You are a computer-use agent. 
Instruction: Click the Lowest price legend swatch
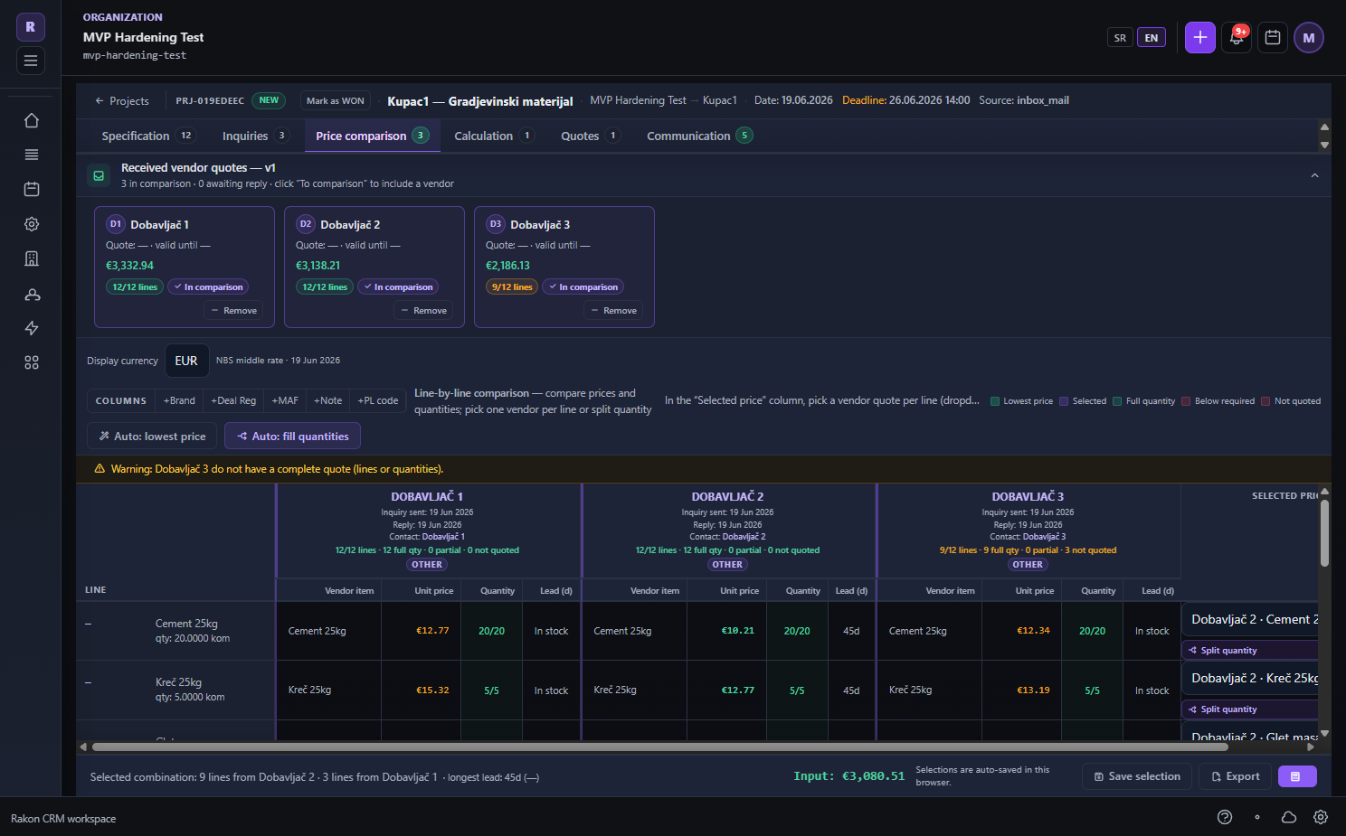coord(995,401)
